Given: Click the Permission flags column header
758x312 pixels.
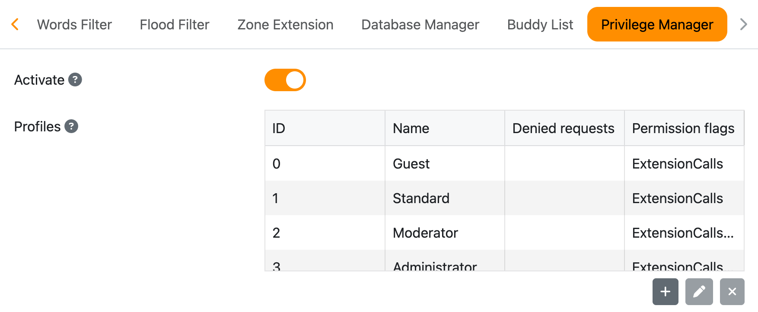Looking at the screenshot, I should [x=684, y=128].
